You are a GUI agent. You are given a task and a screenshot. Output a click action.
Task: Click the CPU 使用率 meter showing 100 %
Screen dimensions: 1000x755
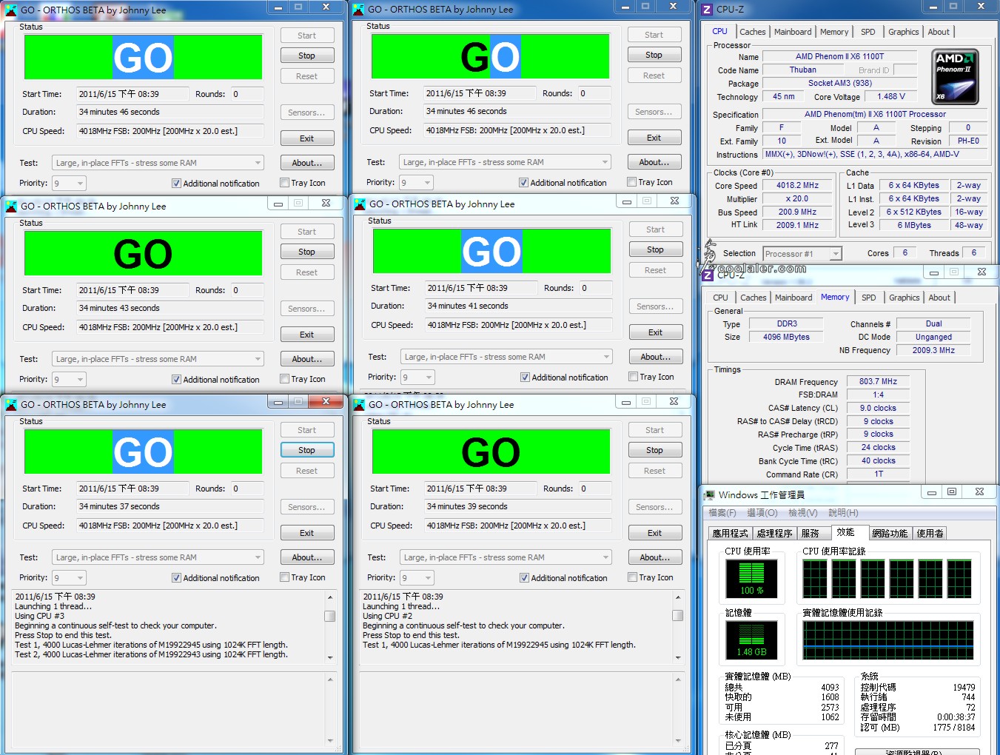(751, 579)
